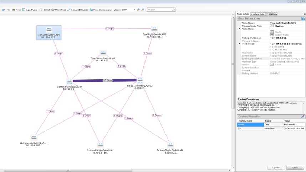Select the Center-2-SwitchLAB002 node icon

click(x=140, y=80)
